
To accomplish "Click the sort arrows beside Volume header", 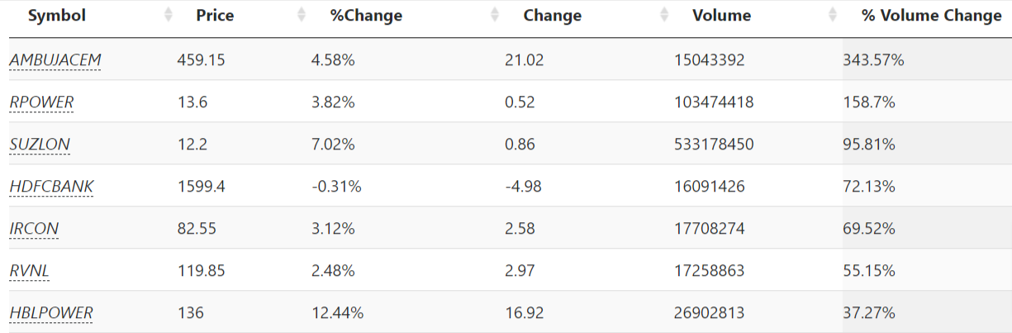I will point(832,15).
